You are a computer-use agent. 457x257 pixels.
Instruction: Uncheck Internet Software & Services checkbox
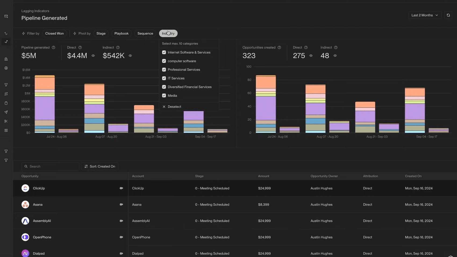(164, 52)
